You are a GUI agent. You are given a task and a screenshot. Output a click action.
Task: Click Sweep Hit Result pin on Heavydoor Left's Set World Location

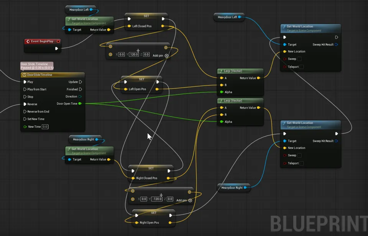[x=336, y=44]
